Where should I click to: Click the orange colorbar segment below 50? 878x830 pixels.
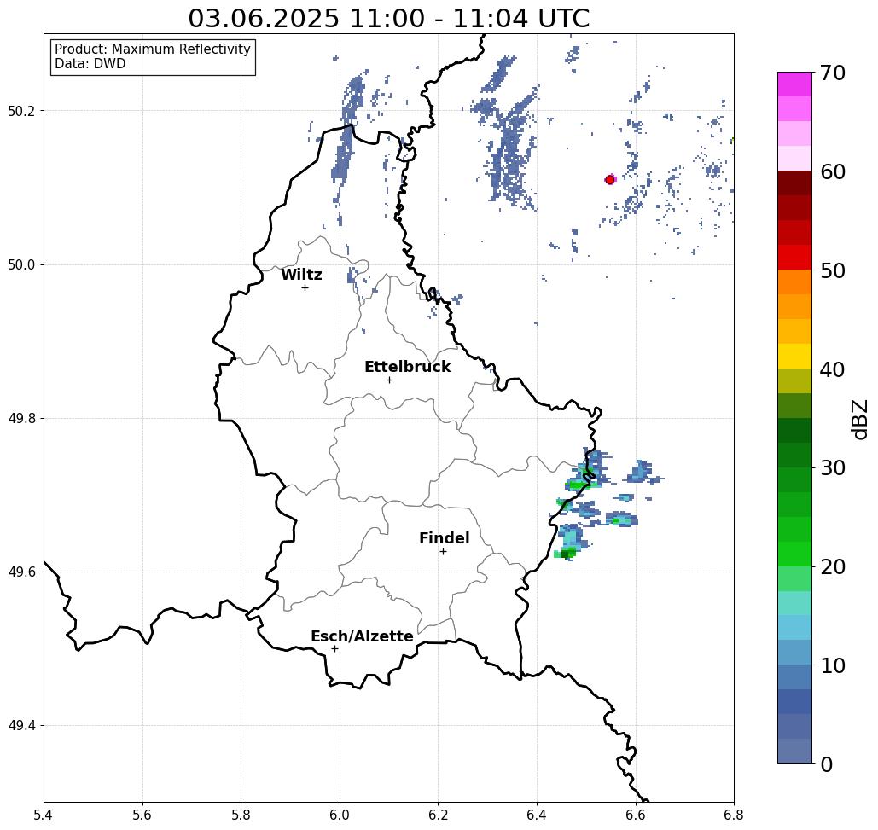pyautogui.click(x=794, y=282)
